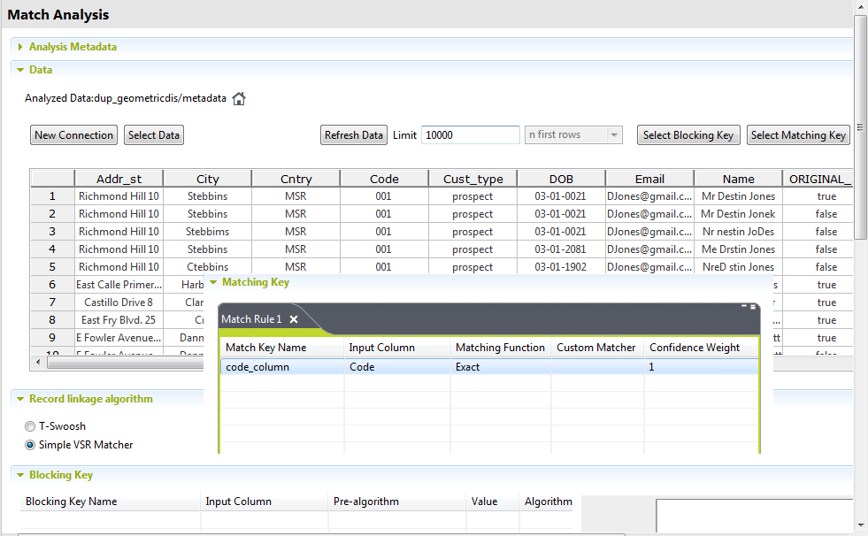Select the code_column match key row

tap(257, 367)
